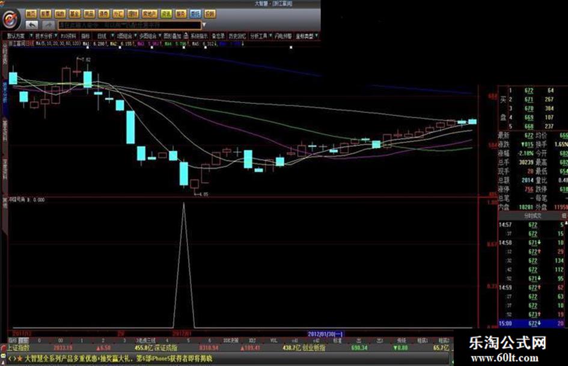The height and width of the screenshot is (366, 568).
Task: Click the 4.85 low price label
Action: (x=204, y=194)
